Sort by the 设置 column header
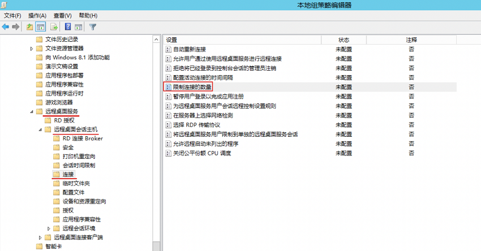The height and width of the screenshot is (251, 481). click(x=242, y=40)
